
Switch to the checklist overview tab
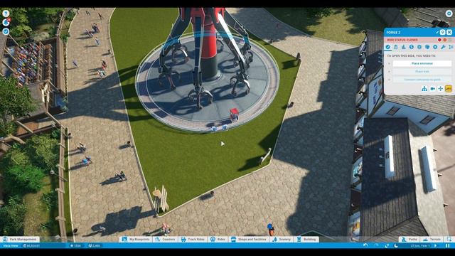click(388, 47)
